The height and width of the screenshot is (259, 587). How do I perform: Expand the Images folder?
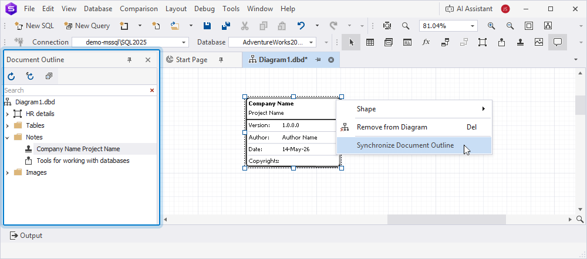[7, 173]
